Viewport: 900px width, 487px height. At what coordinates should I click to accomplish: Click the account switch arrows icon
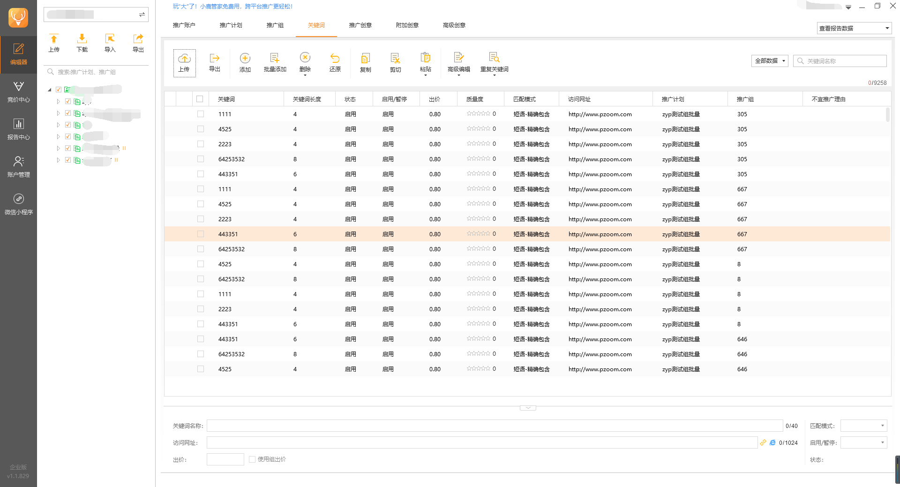142,15
